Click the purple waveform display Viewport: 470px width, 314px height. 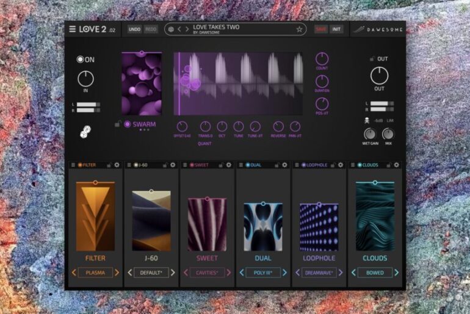point(238,84)
